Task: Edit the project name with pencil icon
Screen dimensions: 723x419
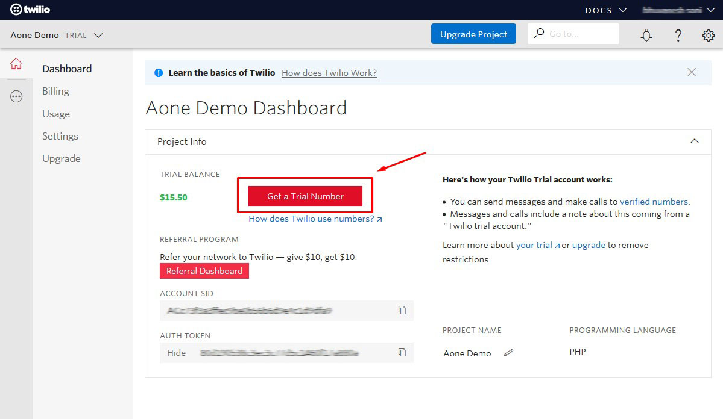Action: [508, 353]
